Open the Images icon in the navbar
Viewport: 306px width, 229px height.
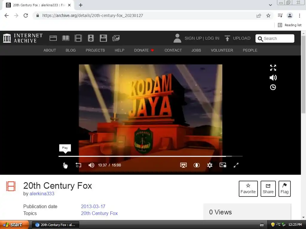tap(116, 38)
